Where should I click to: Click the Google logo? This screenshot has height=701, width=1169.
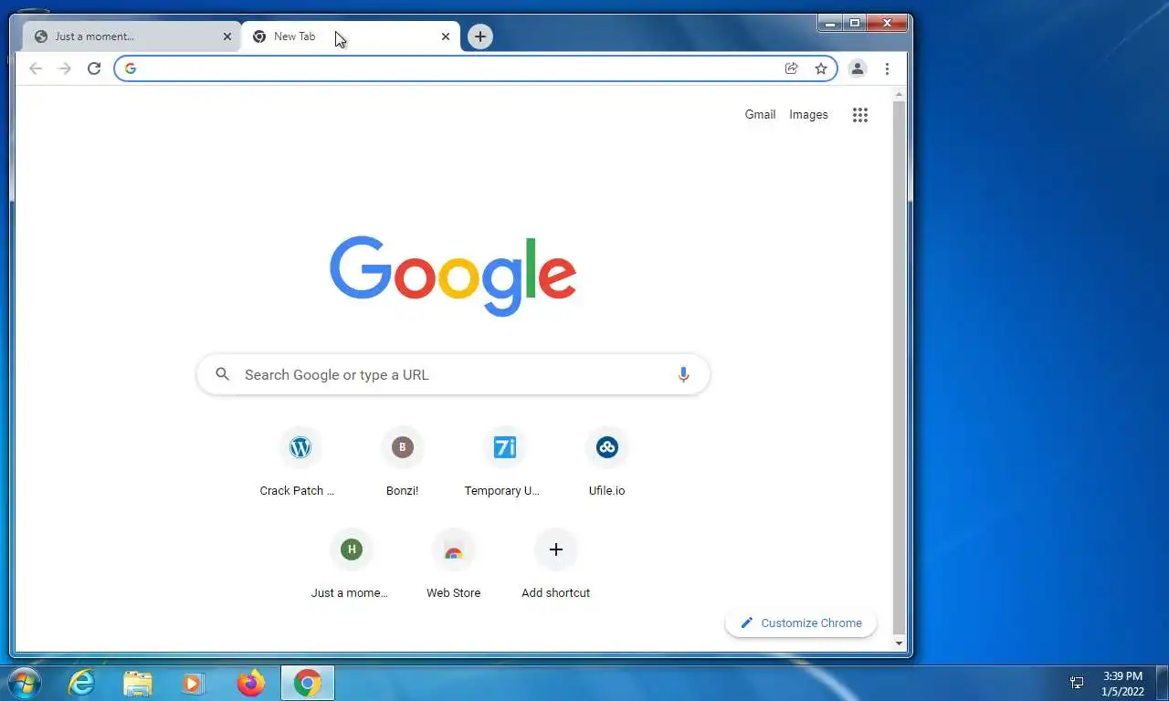click(x=453, y=276)
